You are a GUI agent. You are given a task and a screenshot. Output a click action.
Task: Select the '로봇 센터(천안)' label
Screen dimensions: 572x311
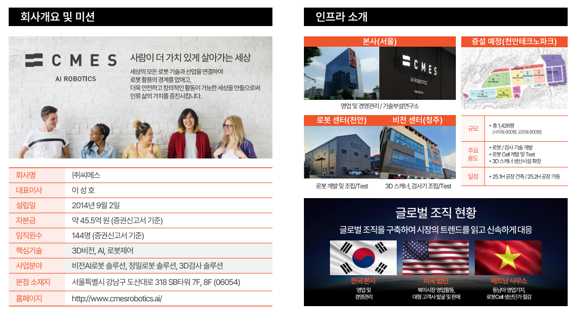(341, 120)
